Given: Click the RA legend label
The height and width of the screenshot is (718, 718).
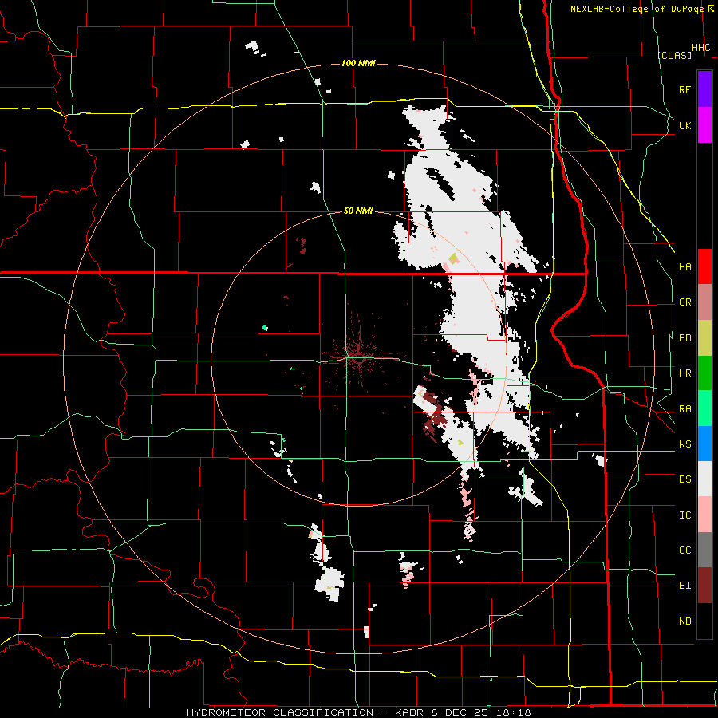Looking at the screenshot, I should pyautogui.click(x=684, y=408).
